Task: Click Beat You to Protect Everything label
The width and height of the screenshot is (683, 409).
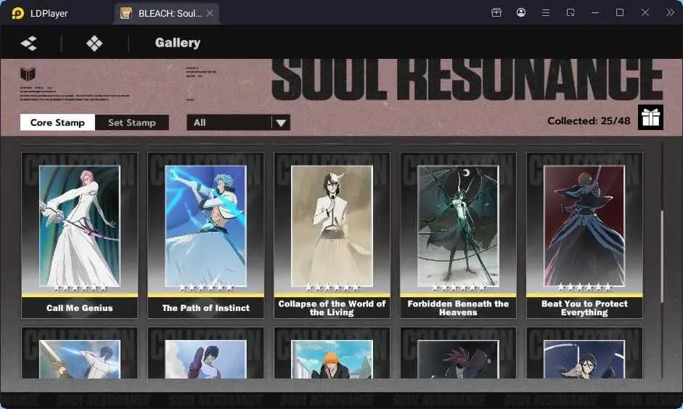Action: (584, 308)
